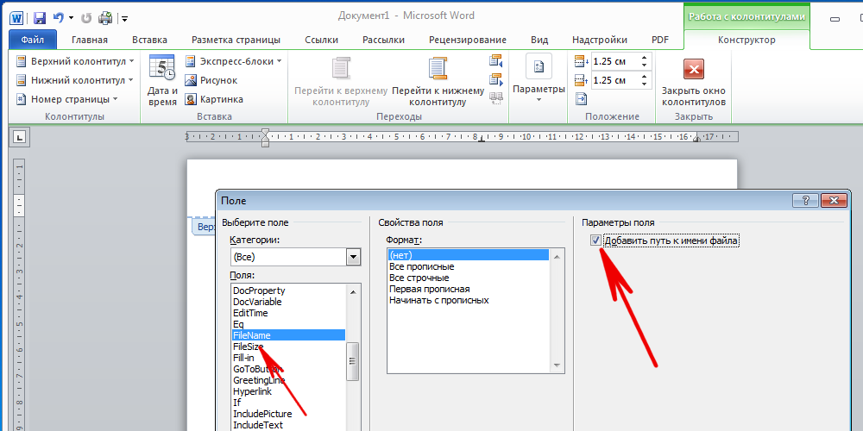This screenshot has height=431, width=863.
Task: Click the fields list scrollbar thumb
Action: point(353,361)
